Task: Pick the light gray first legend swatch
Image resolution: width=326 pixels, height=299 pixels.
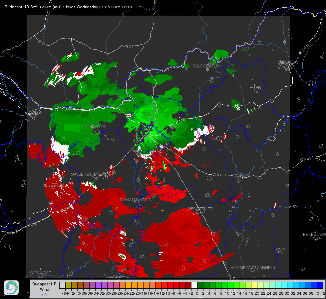Action: point(62,285)
